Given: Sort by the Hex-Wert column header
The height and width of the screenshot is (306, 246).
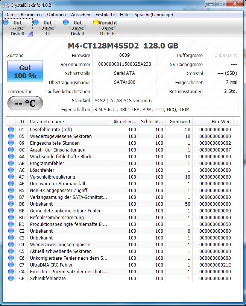Looking at the screenshot, I should [213, 121].
